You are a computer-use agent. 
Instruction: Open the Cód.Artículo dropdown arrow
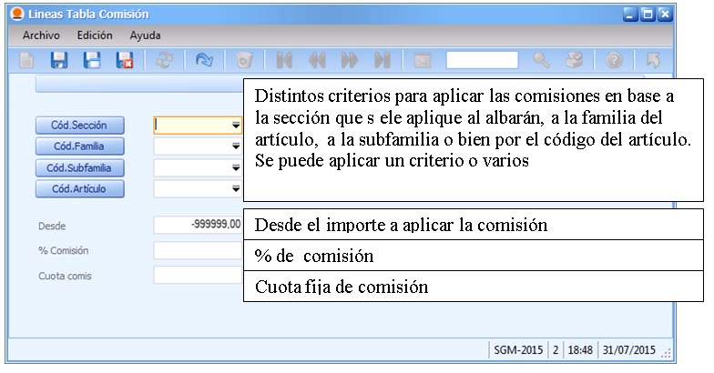[236, 189]
